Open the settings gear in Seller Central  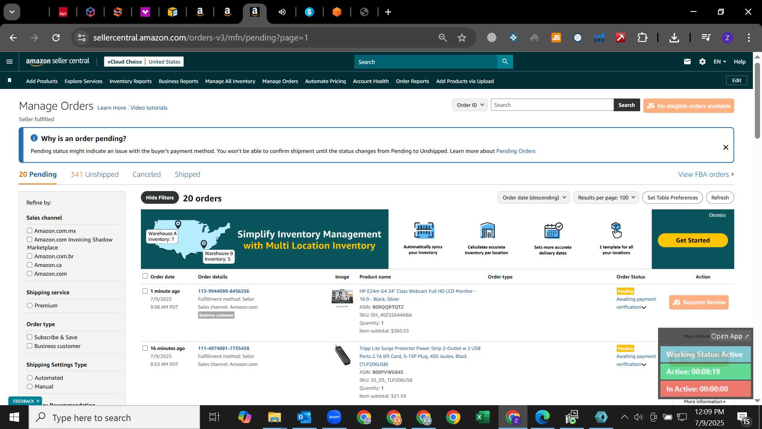tap(702, 62)
